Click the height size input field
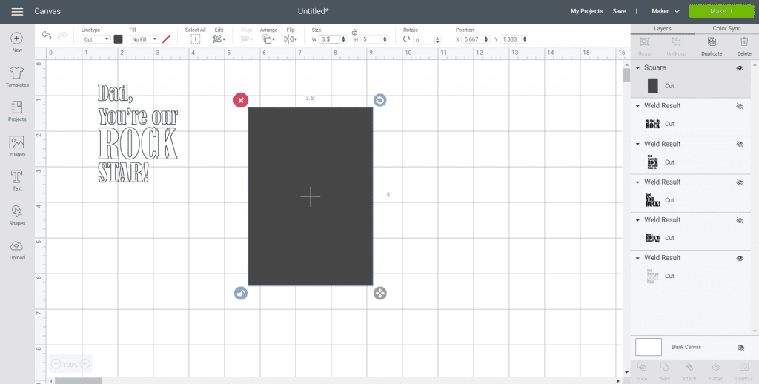759x384 pixels. click(x=372, y=39)
